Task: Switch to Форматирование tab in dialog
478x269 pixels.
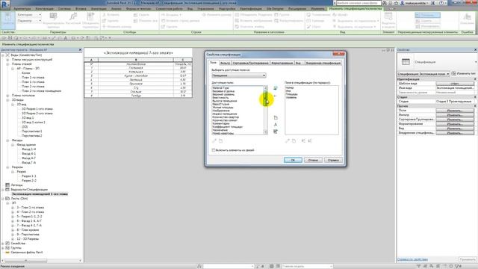Action: click(x=282, y=63)
